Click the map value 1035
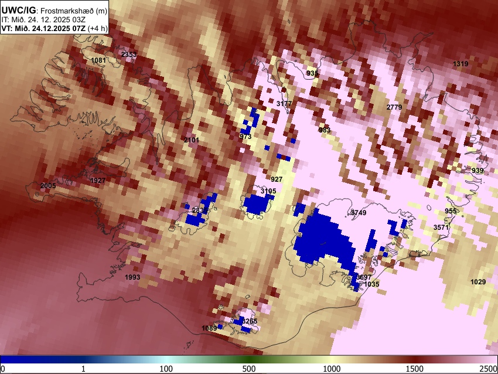 point(371,284)
